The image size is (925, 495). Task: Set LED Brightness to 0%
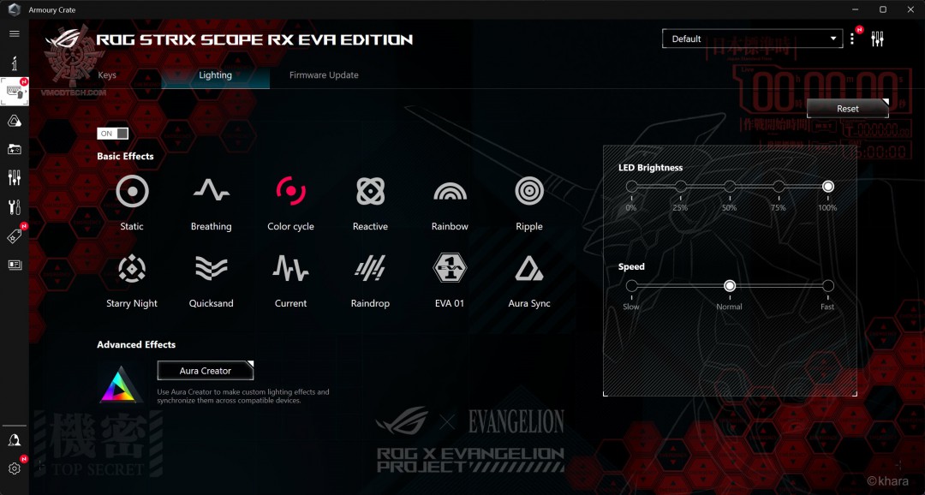[x=631, y=187]
